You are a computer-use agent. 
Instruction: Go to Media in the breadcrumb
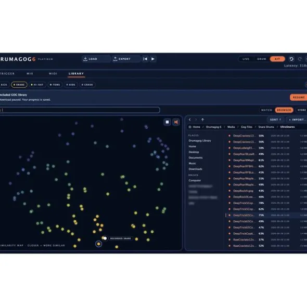tap(231, 127)
